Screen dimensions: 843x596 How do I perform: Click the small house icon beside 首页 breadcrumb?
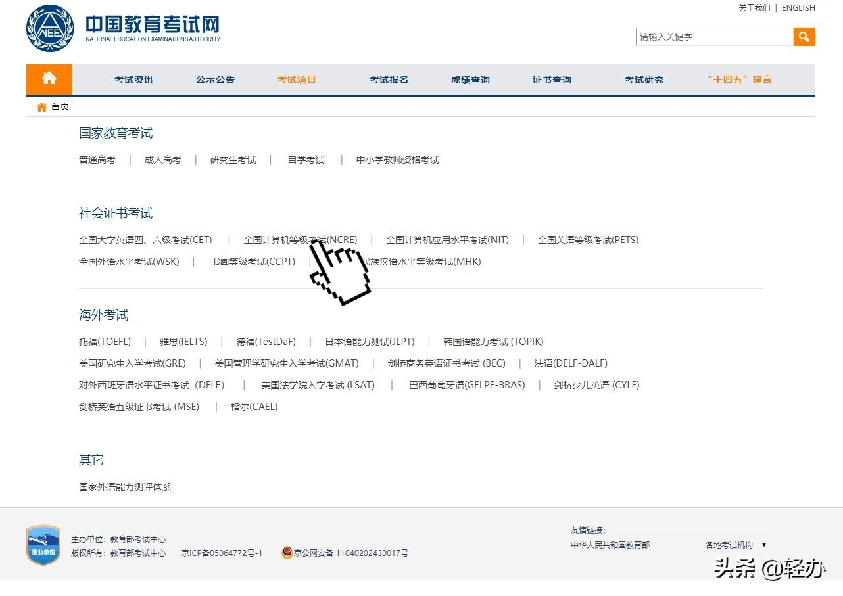tap(41, 107)
